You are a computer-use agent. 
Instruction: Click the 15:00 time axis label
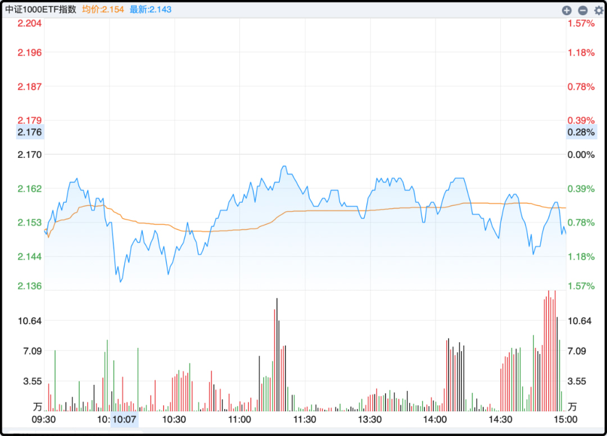(565, 420)
